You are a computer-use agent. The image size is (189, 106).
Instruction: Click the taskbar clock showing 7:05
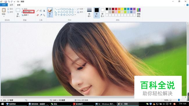pos(183,104)
